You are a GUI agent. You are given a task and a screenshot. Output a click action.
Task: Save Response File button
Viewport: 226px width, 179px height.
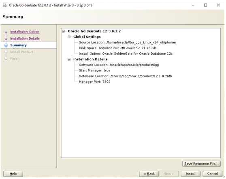[x=201, y=164]
